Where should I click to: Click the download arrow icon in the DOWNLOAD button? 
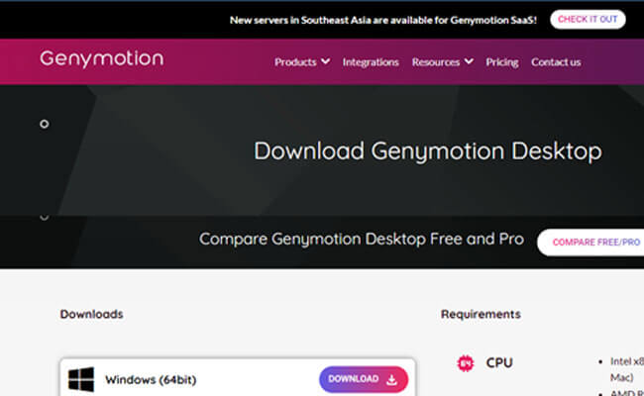click(x=391, y=379)
